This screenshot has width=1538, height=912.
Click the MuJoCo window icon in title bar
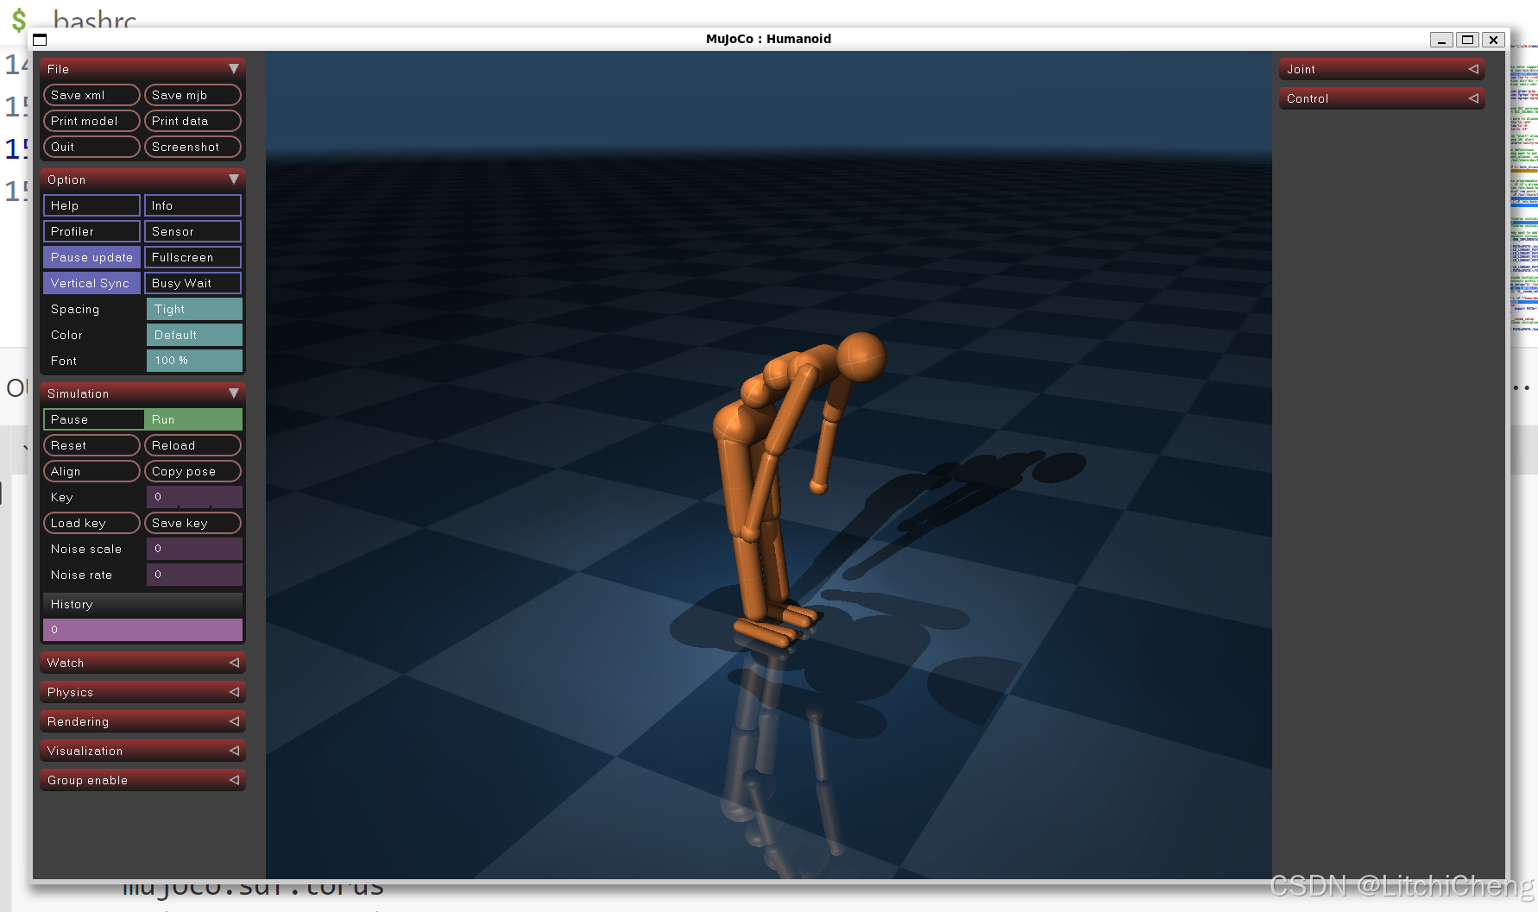tap(40, 40)
